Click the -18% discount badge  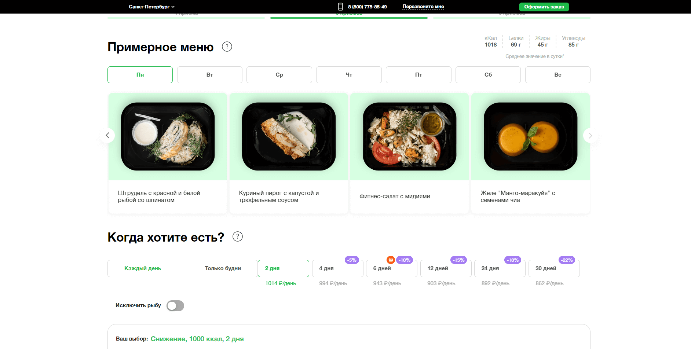tap(513, 260)
